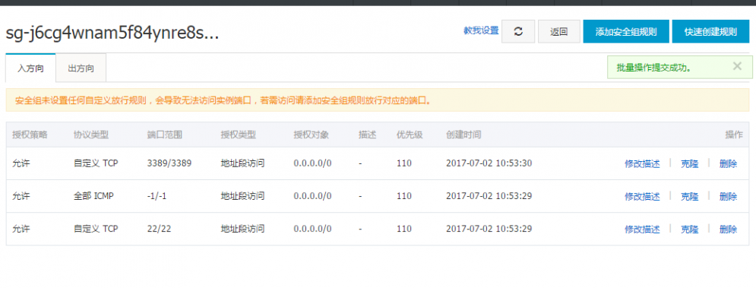Screen dimensions: 756x288
Task: Click the 全部 ICMP protocol cell
Action: pos(94,196)
